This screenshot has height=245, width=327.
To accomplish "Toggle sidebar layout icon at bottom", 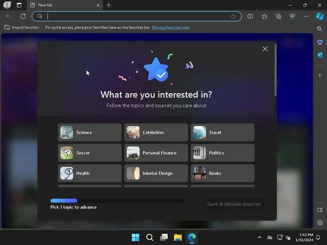I will (320, 210).
